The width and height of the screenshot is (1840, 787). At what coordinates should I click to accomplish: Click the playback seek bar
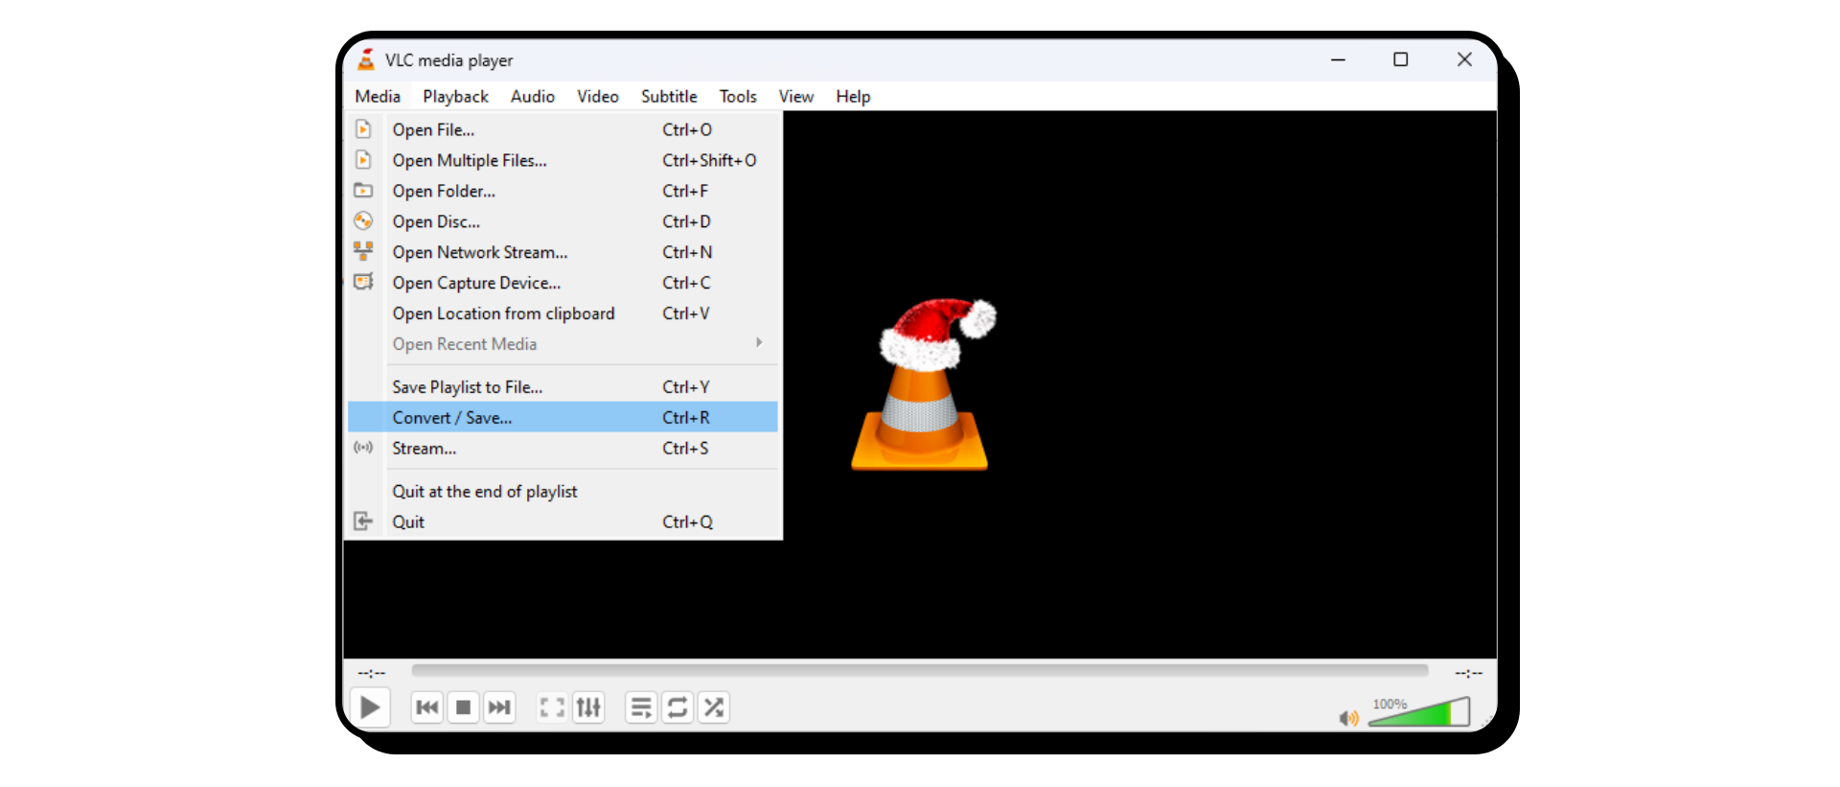tap(920, 671)
